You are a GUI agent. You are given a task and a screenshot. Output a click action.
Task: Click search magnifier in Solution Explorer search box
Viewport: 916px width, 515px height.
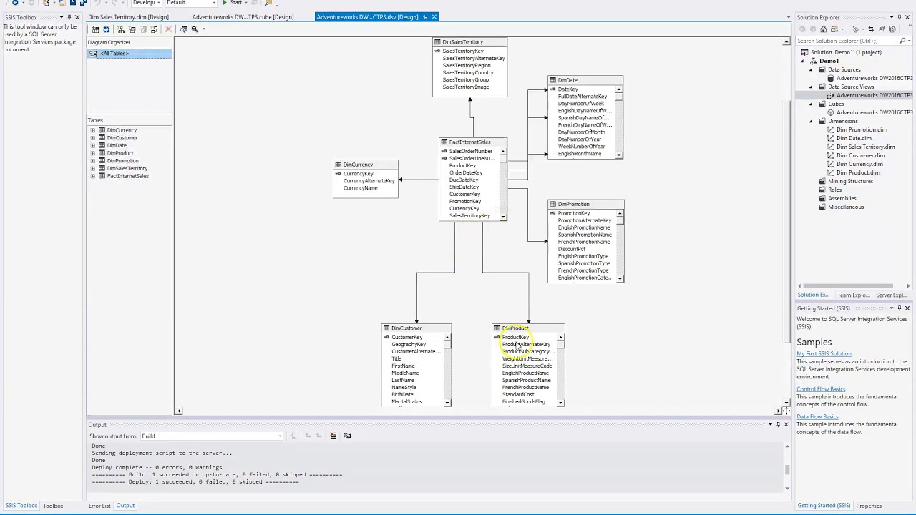click(x=902, y=41)
